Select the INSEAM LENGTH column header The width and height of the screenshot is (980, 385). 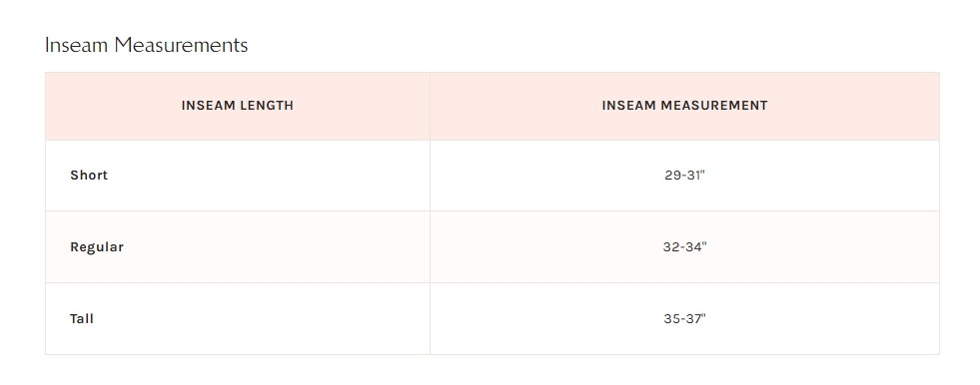pos(238,106)
